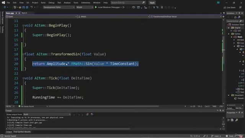
Task: Split the editor window with plus icon
Action: (224, 16)
